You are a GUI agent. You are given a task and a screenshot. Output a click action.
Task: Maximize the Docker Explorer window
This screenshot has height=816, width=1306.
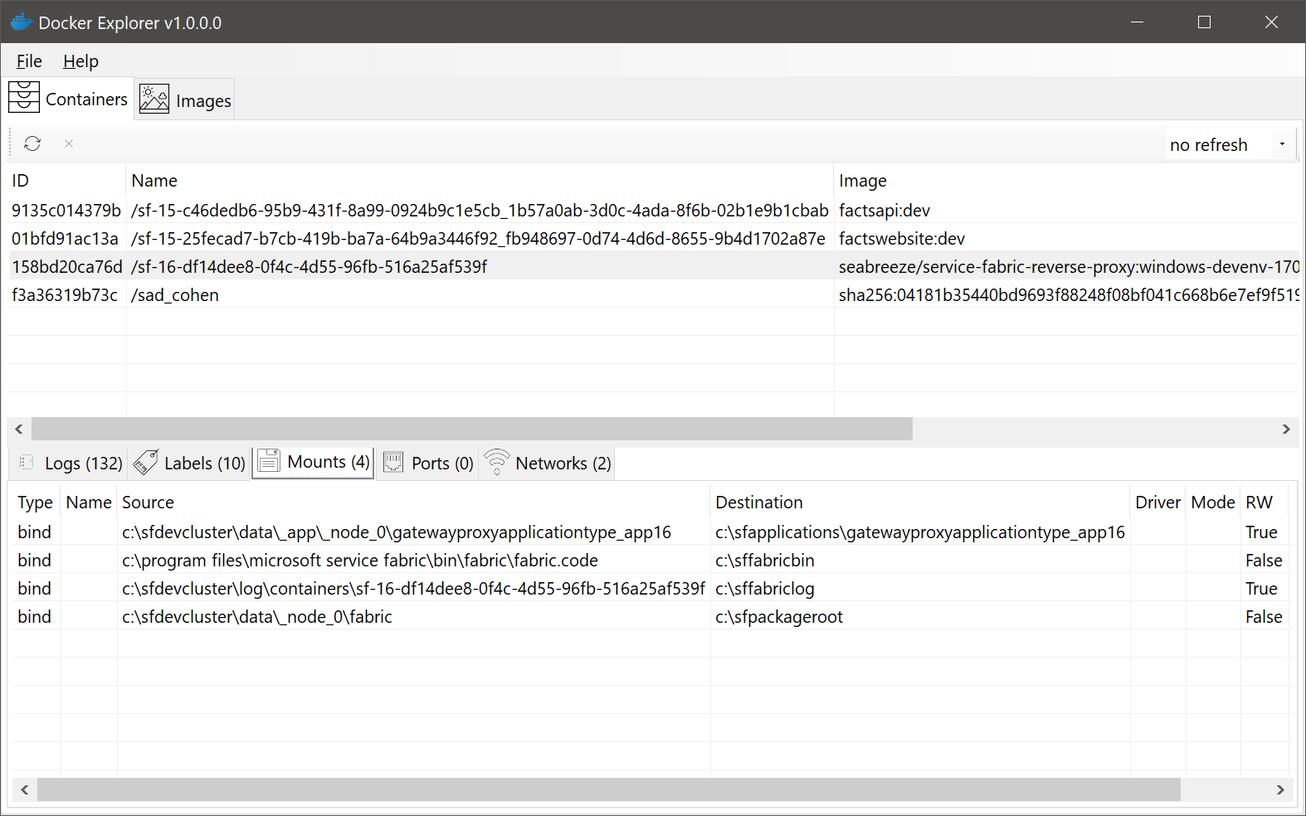(x=1205, y=22)
